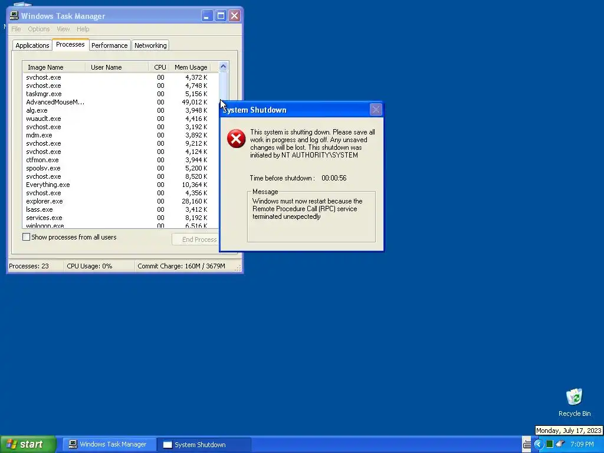Click the CPU Usage: 0% status entry

(90, 266)
